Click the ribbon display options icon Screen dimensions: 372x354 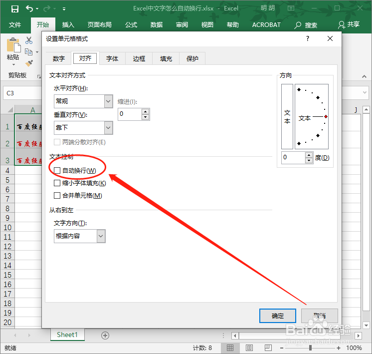[x=291, y=8]
